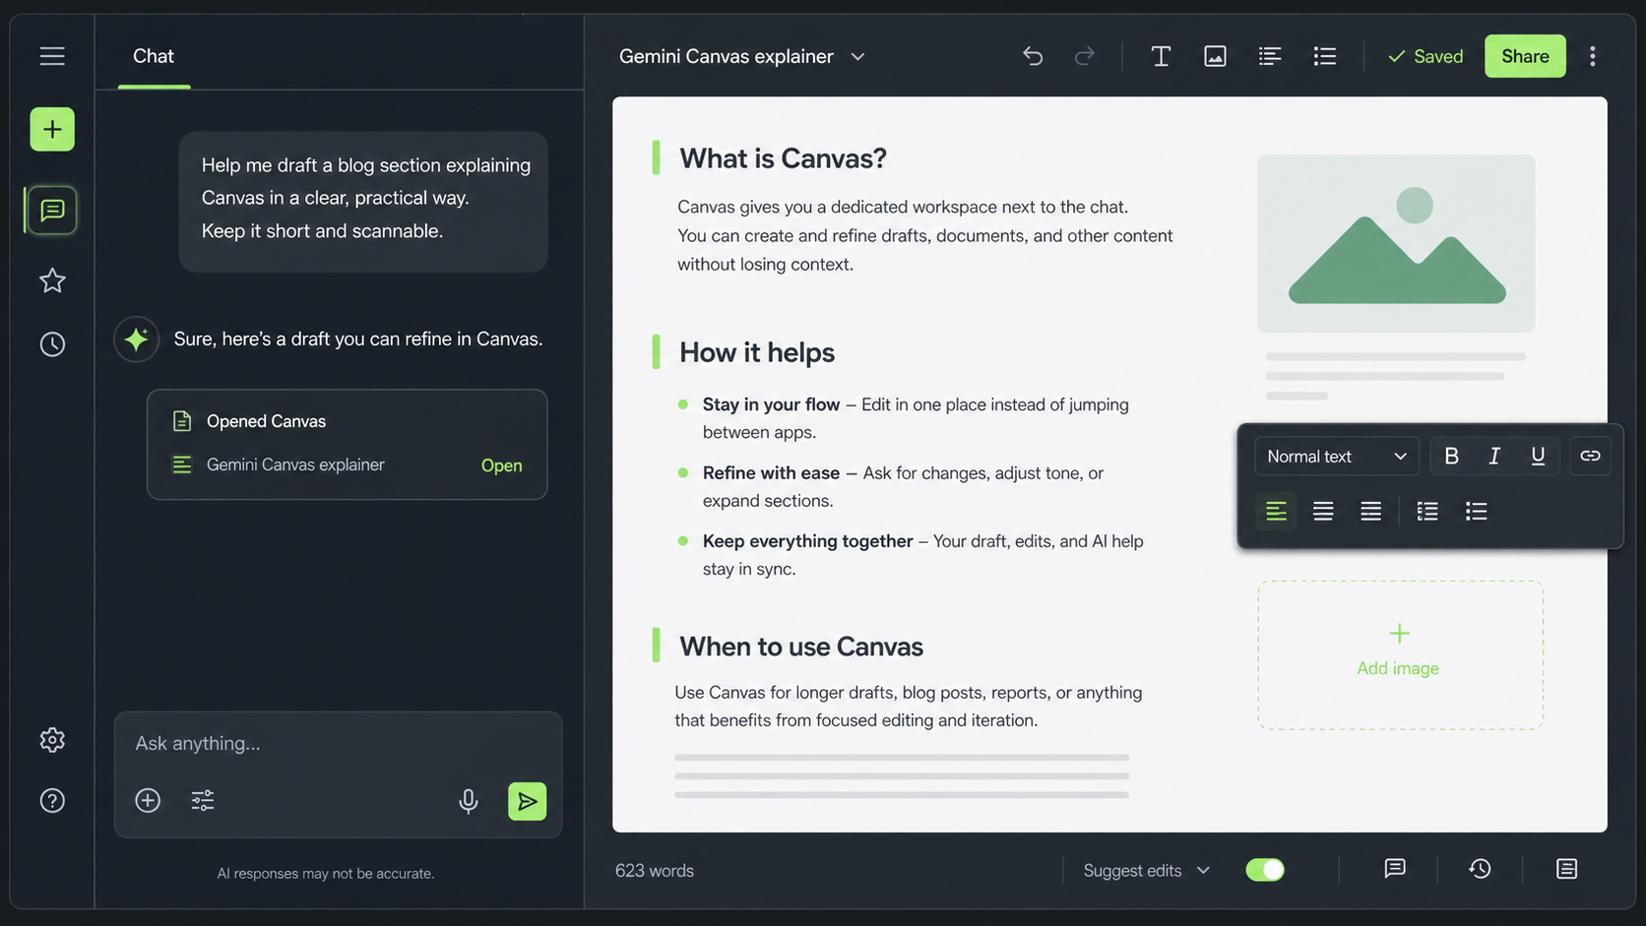Click the What is Canvas? heading
The width and height of the screenshot is (1646, 926).
click(x=783, y=158)
